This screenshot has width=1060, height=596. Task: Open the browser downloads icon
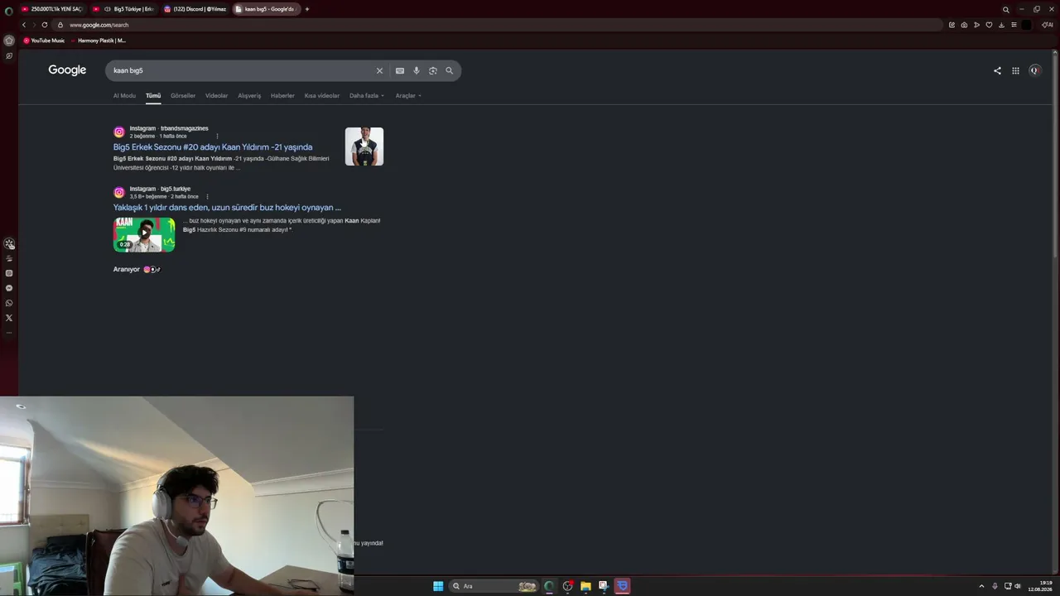pos(1001,25)
